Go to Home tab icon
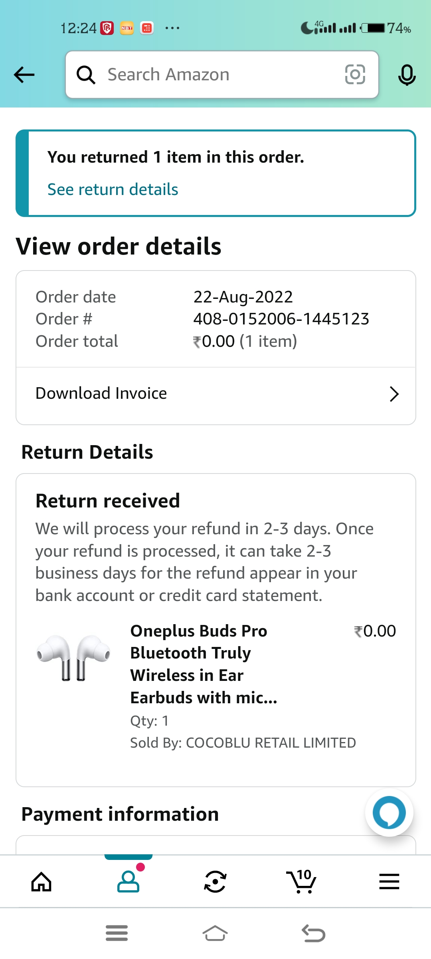 [x=42, y=881]
